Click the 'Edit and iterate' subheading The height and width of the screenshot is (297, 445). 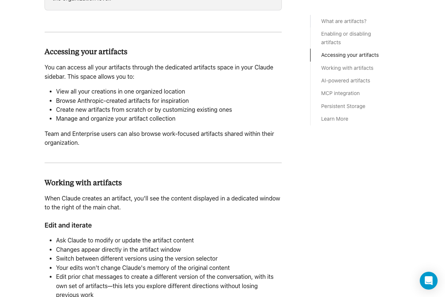pos(68,225)
